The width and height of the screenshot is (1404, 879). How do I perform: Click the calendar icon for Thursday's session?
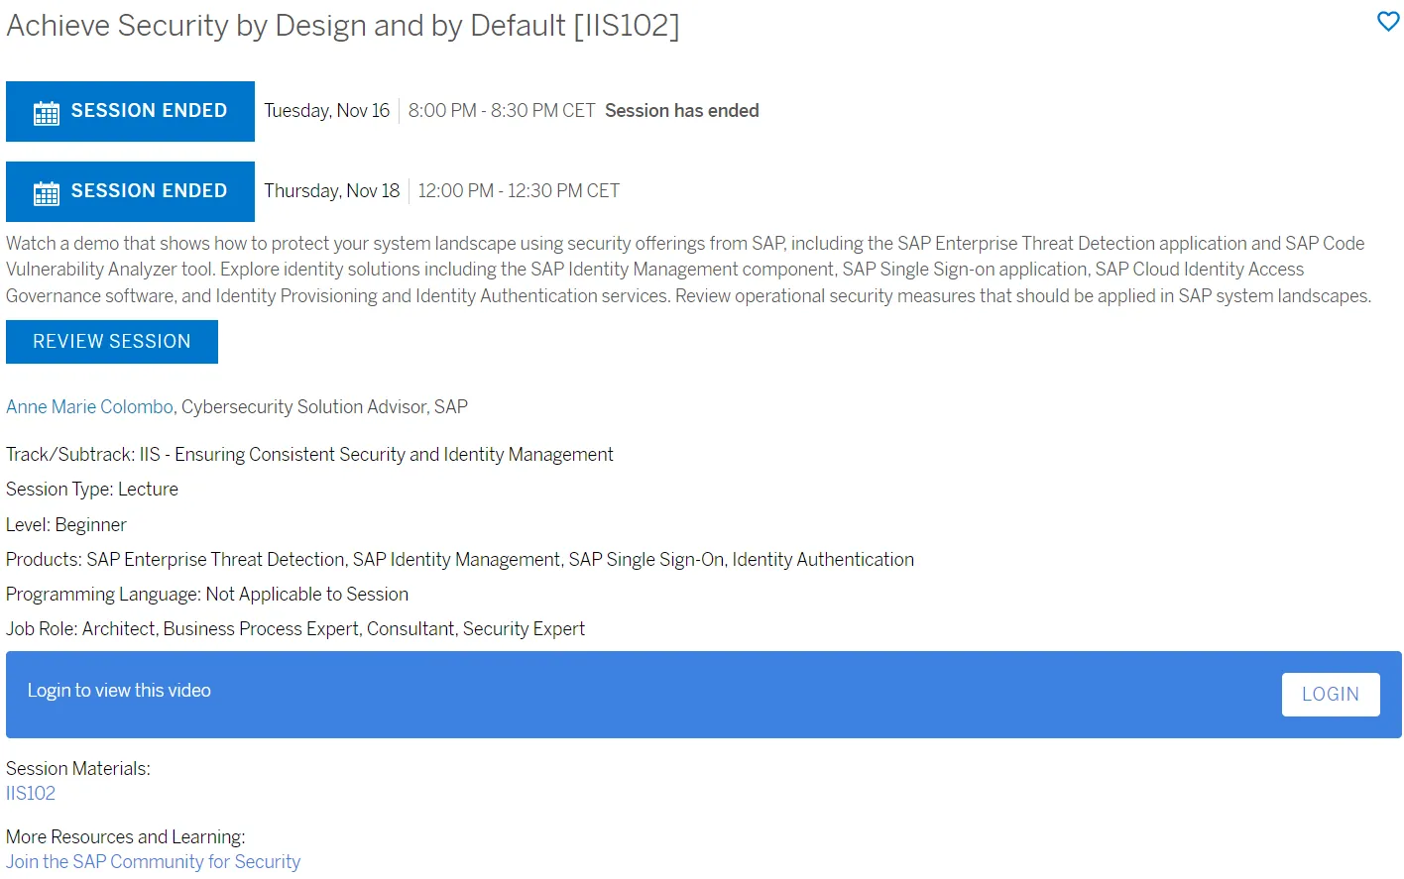[x=47, y=193]
